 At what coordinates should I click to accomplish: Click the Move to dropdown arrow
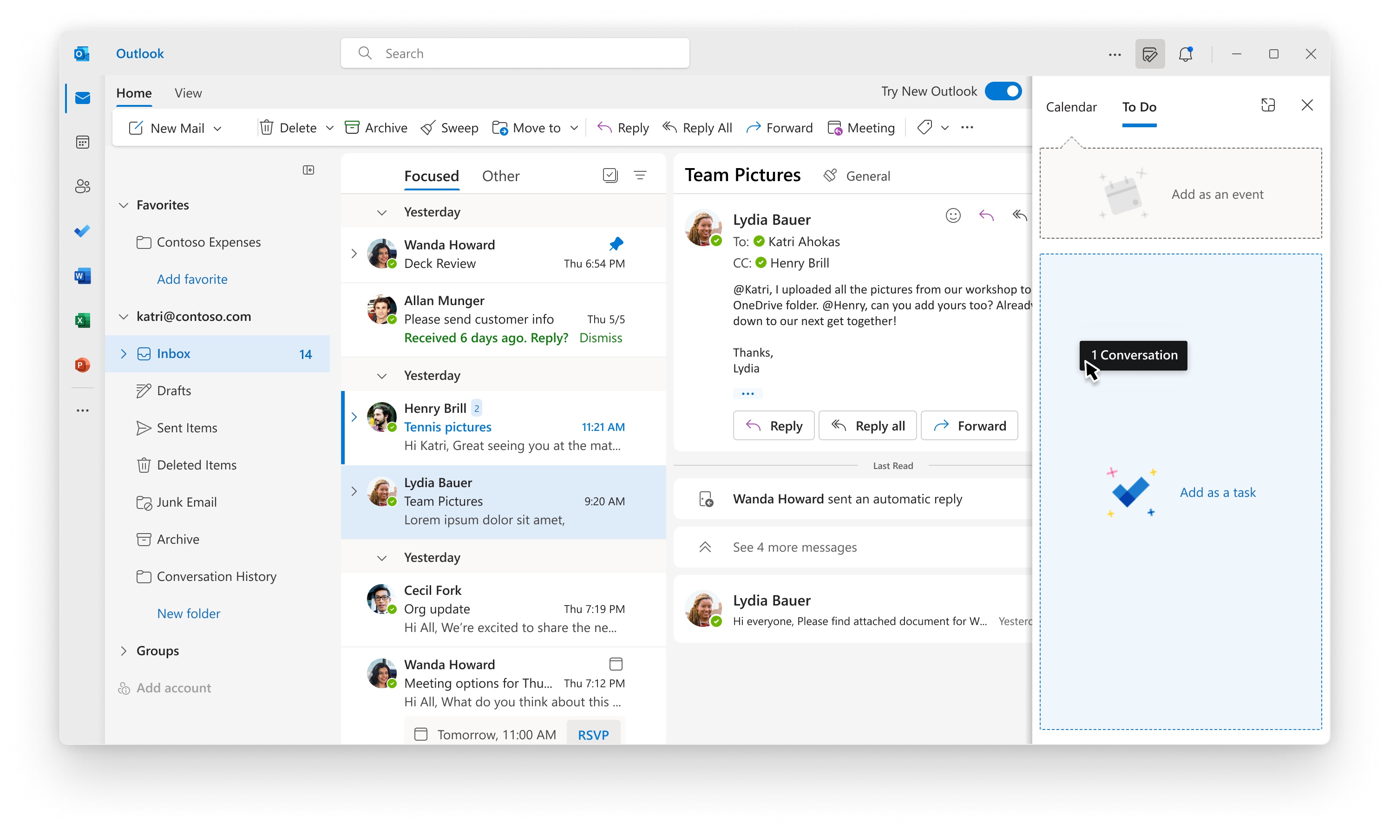click(x=575, y=127)
